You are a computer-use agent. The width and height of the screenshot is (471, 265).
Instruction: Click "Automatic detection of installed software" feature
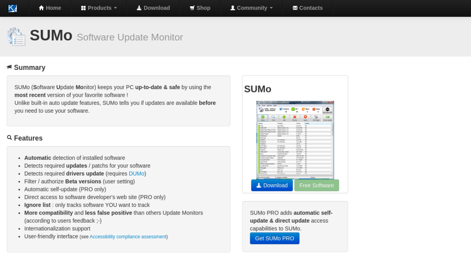click(x=75, y=158)
